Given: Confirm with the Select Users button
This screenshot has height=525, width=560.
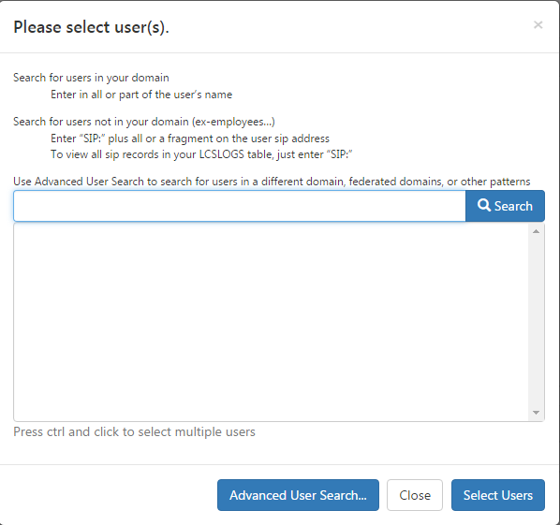Looking at the screenshot, I should (498, 495).
